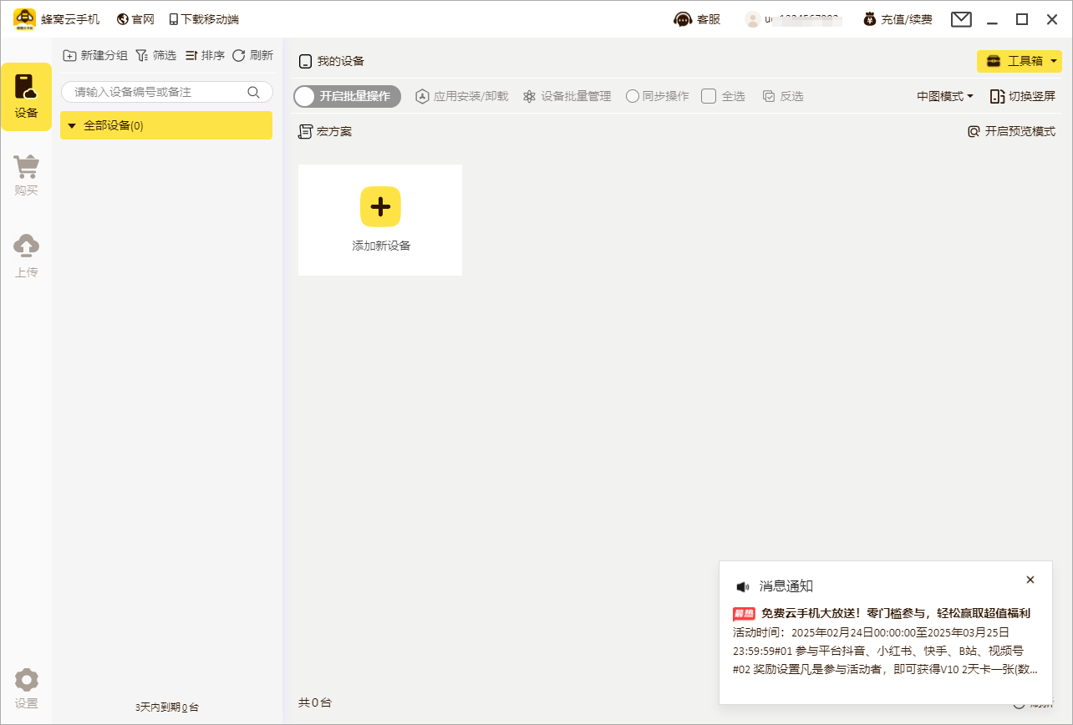Open the 筛选 filter option
Image resolution: width=1073 pixels, height=725 pixels.
156,55
